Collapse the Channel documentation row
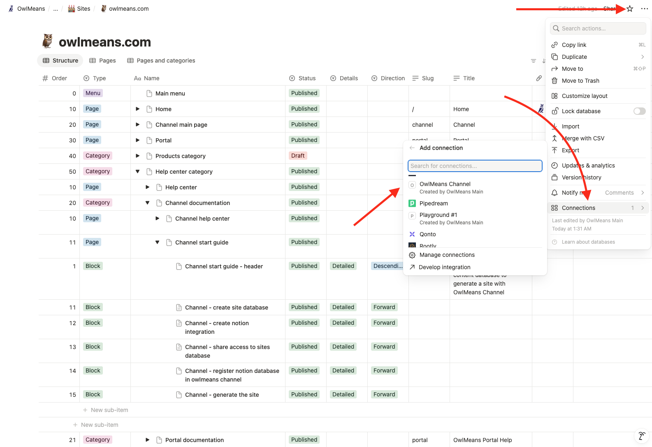 click(148, 203)
